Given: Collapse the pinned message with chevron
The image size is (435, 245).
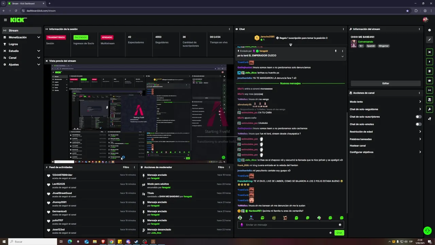Looking at the screenshot, I should coord(342,56).
